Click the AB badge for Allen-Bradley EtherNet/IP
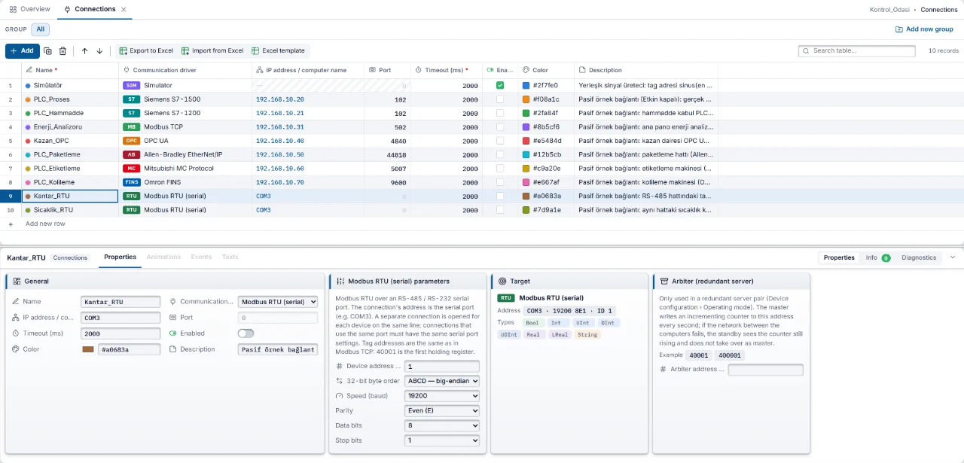964x463 pixels. point(132,155)
